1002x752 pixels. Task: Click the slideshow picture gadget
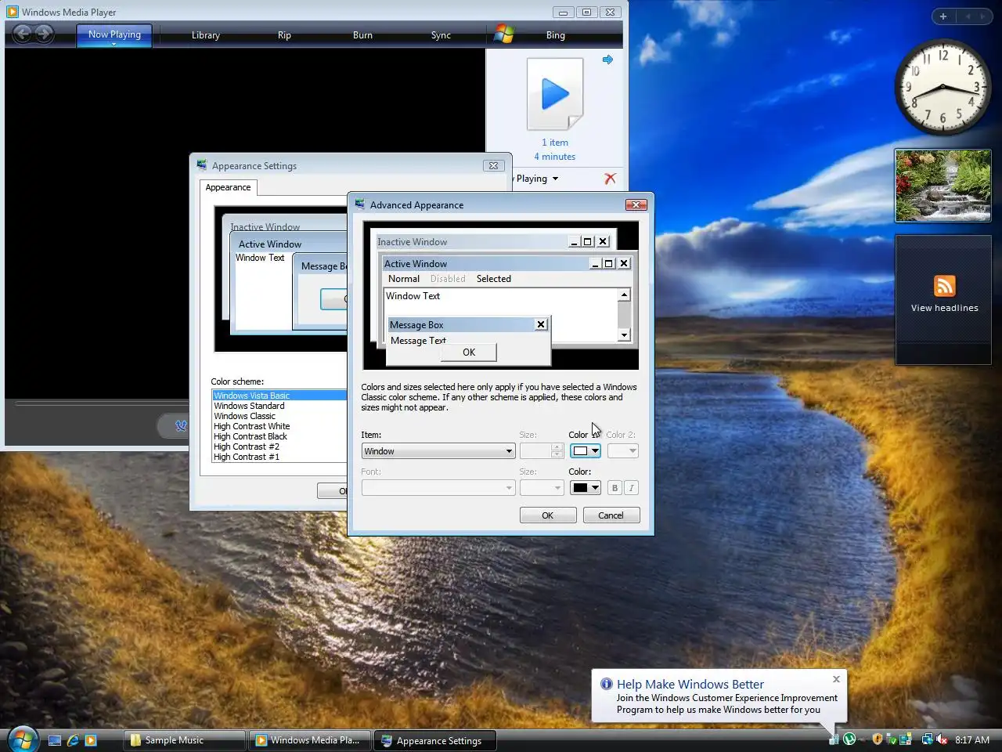[x=943, y=186]
